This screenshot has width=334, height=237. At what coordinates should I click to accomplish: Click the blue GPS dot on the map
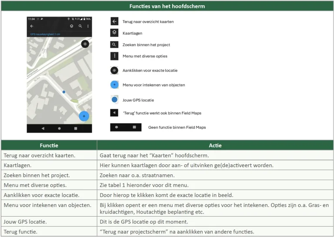click(x=63, y=92)
